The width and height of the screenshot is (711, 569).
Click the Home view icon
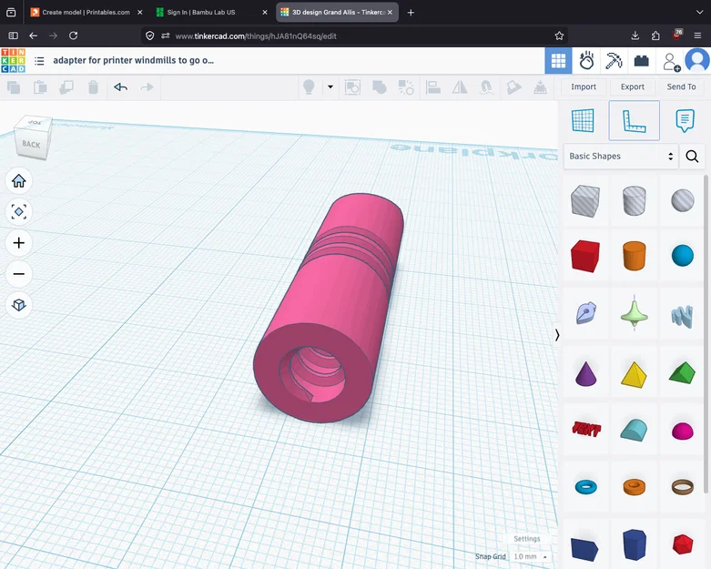tap(19, 181)
